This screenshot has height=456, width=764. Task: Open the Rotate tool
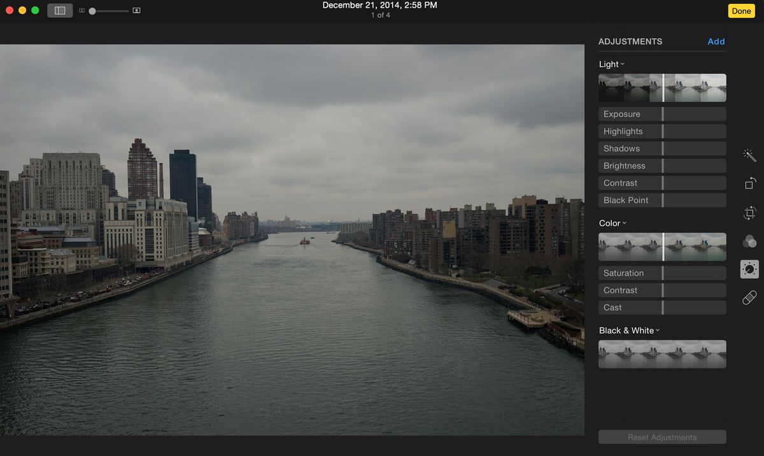pyautogui.click(x=749, y=183)
